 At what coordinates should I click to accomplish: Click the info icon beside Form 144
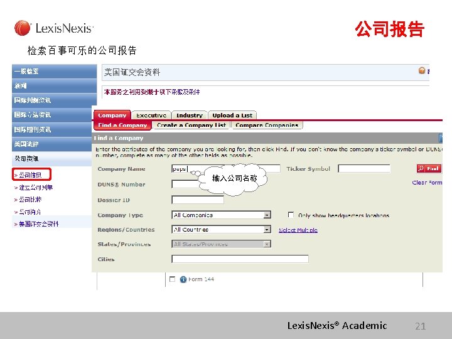(183, 279)
